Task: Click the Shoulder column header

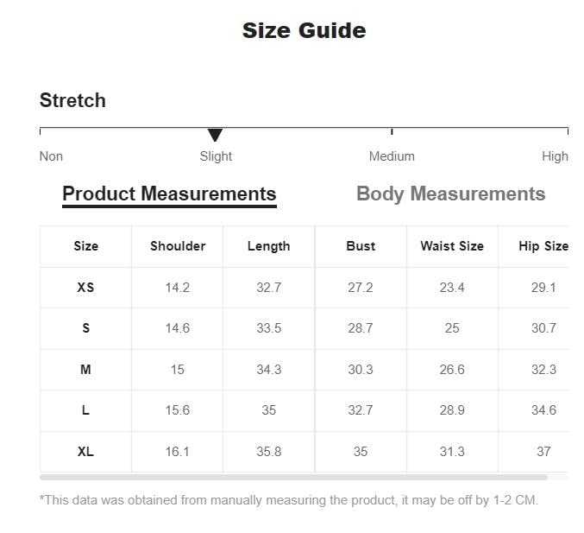Action: 178,246
